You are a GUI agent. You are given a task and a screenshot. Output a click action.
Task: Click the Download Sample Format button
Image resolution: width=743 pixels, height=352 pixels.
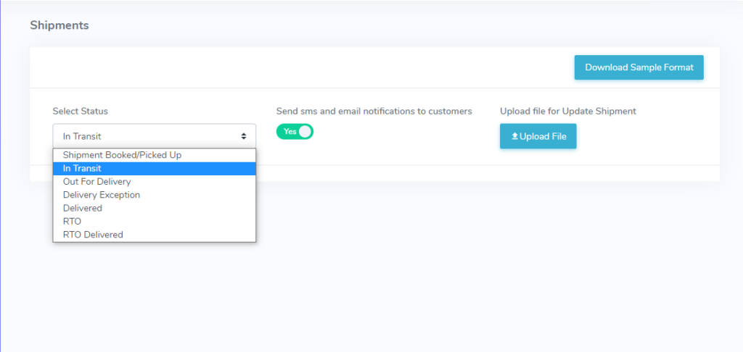[x=639, y=67]
